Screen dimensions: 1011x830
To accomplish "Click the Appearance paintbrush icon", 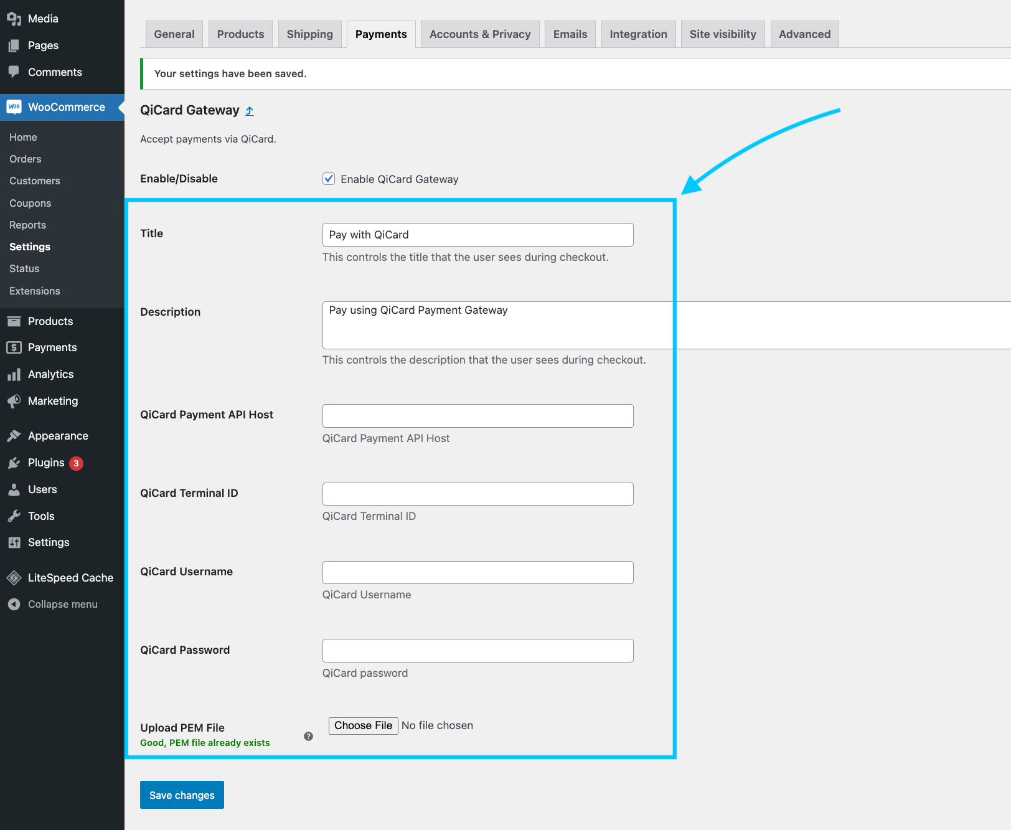I will [14, 436].
